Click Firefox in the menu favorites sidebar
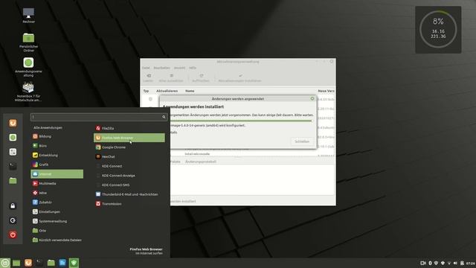 pyautogui.click(x=13, y=123)
